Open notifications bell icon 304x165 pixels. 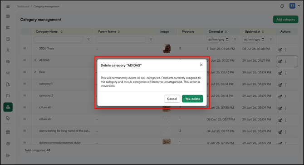(282, 6)
